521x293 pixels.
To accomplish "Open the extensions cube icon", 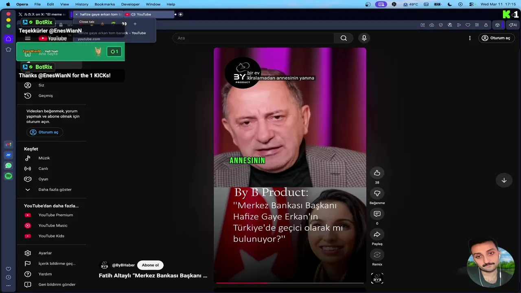I will click(x=497, y=25).
